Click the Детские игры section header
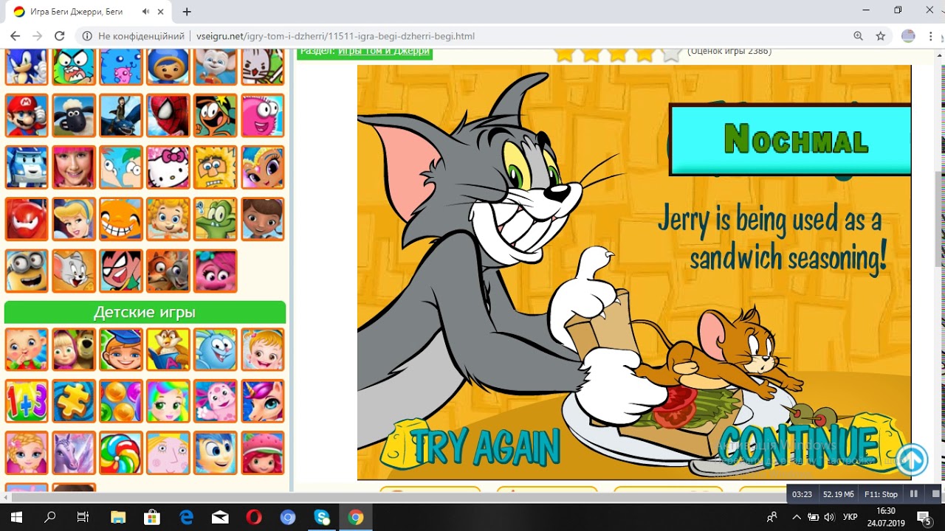The width and height of the screenshot is (945, 531). [x=145, y=312]
